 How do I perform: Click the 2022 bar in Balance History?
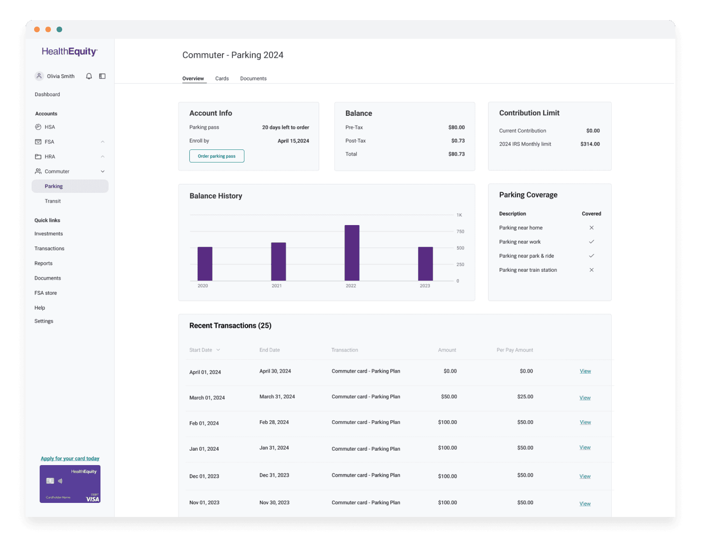tap(352, 253)
